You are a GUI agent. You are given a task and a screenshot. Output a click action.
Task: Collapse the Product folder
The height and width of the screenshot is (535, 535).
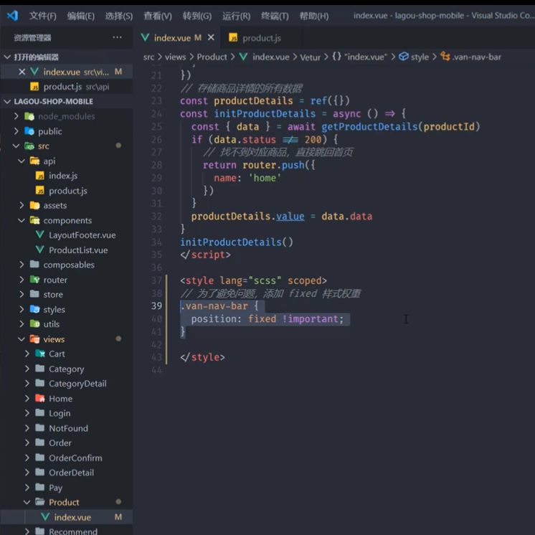pyautogui.click(x=67, y=502)
